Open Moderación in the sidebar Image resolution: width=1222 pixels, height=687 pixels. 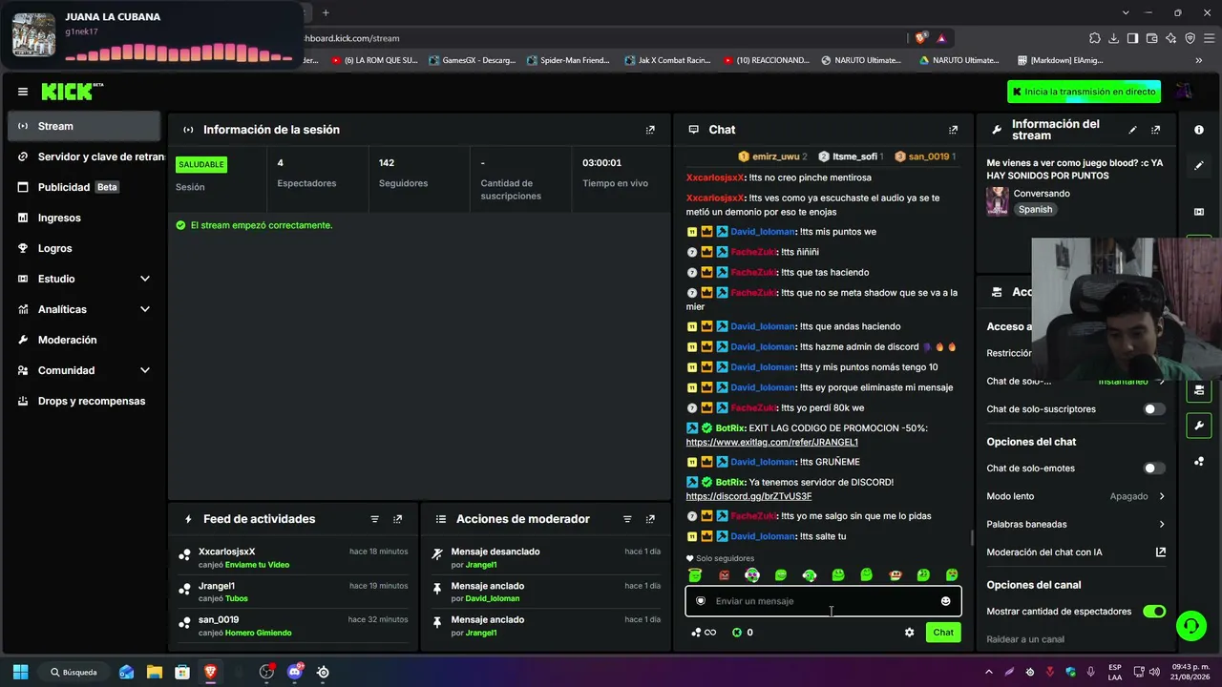click(84, 340)
